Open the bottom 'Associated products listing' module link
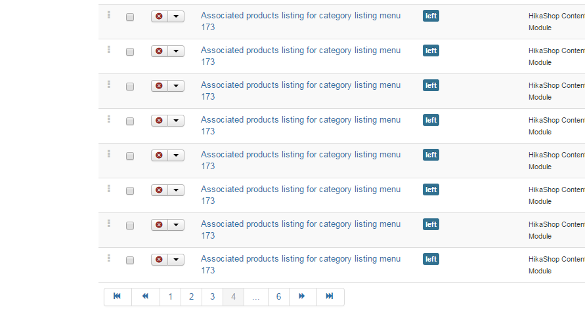 coord(300,259)
